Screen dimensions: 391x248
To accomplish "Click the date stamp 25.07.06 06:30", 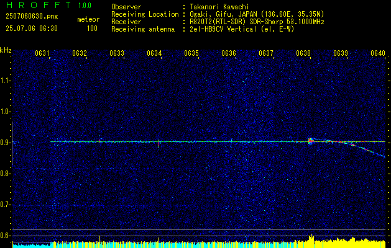I will click(32, 29).
